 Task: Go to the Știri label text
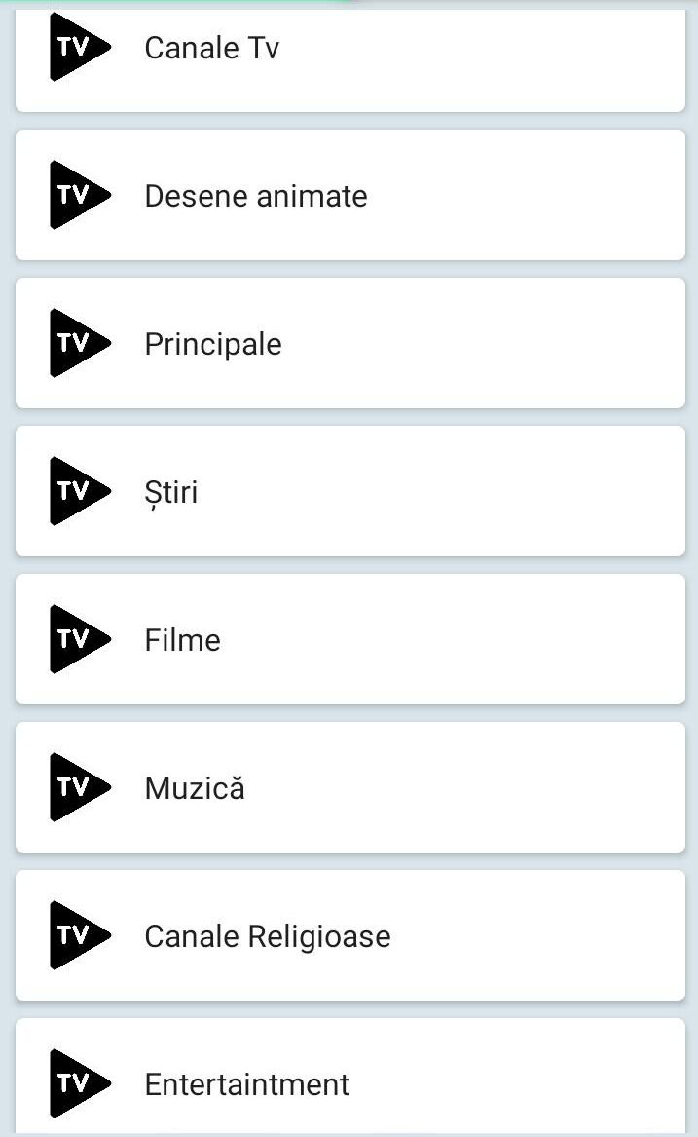pos(170,492)
